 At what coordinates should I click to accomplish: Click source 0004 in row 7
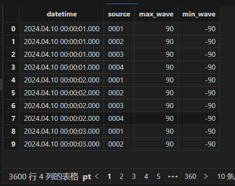(x=119, y=118)
